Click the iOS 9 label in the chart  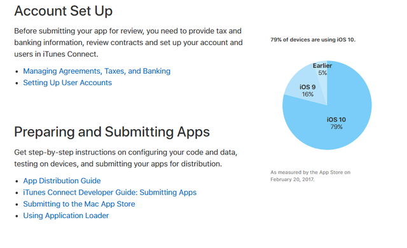(x=308, y=87)
